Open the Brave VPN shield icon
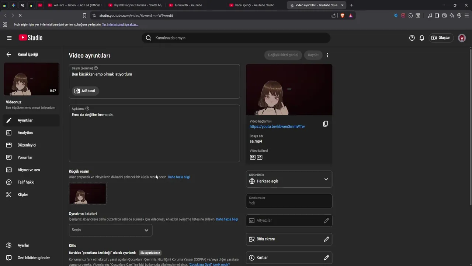Viewport: 472px width, 266px height. [x=459, y=16]
